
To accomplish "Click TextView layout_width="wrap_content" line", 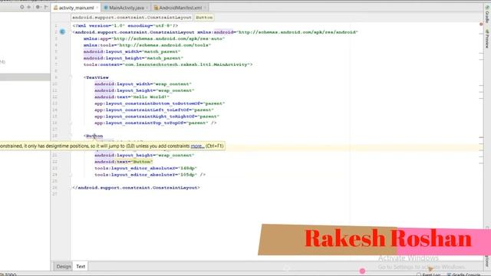I will pyautogui.click(x=143, y=84).
